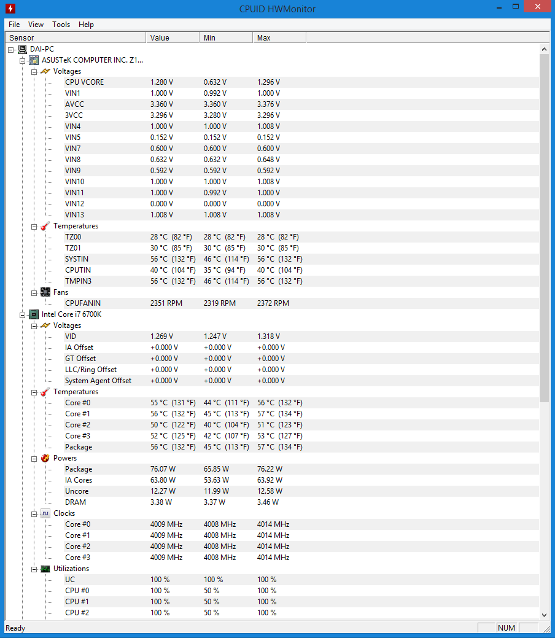
Task: Click the Intel Core i7 chip icon
Action: (x=34, y=314)
